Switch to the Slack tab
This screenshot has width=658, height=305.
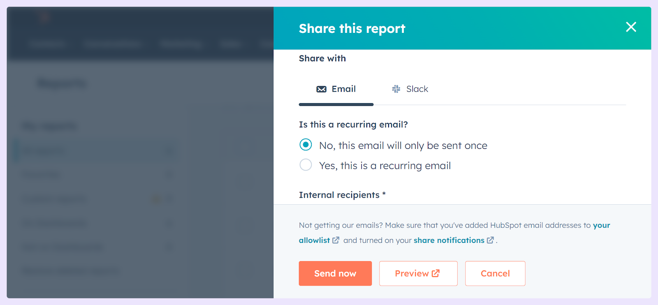(410, 89)
